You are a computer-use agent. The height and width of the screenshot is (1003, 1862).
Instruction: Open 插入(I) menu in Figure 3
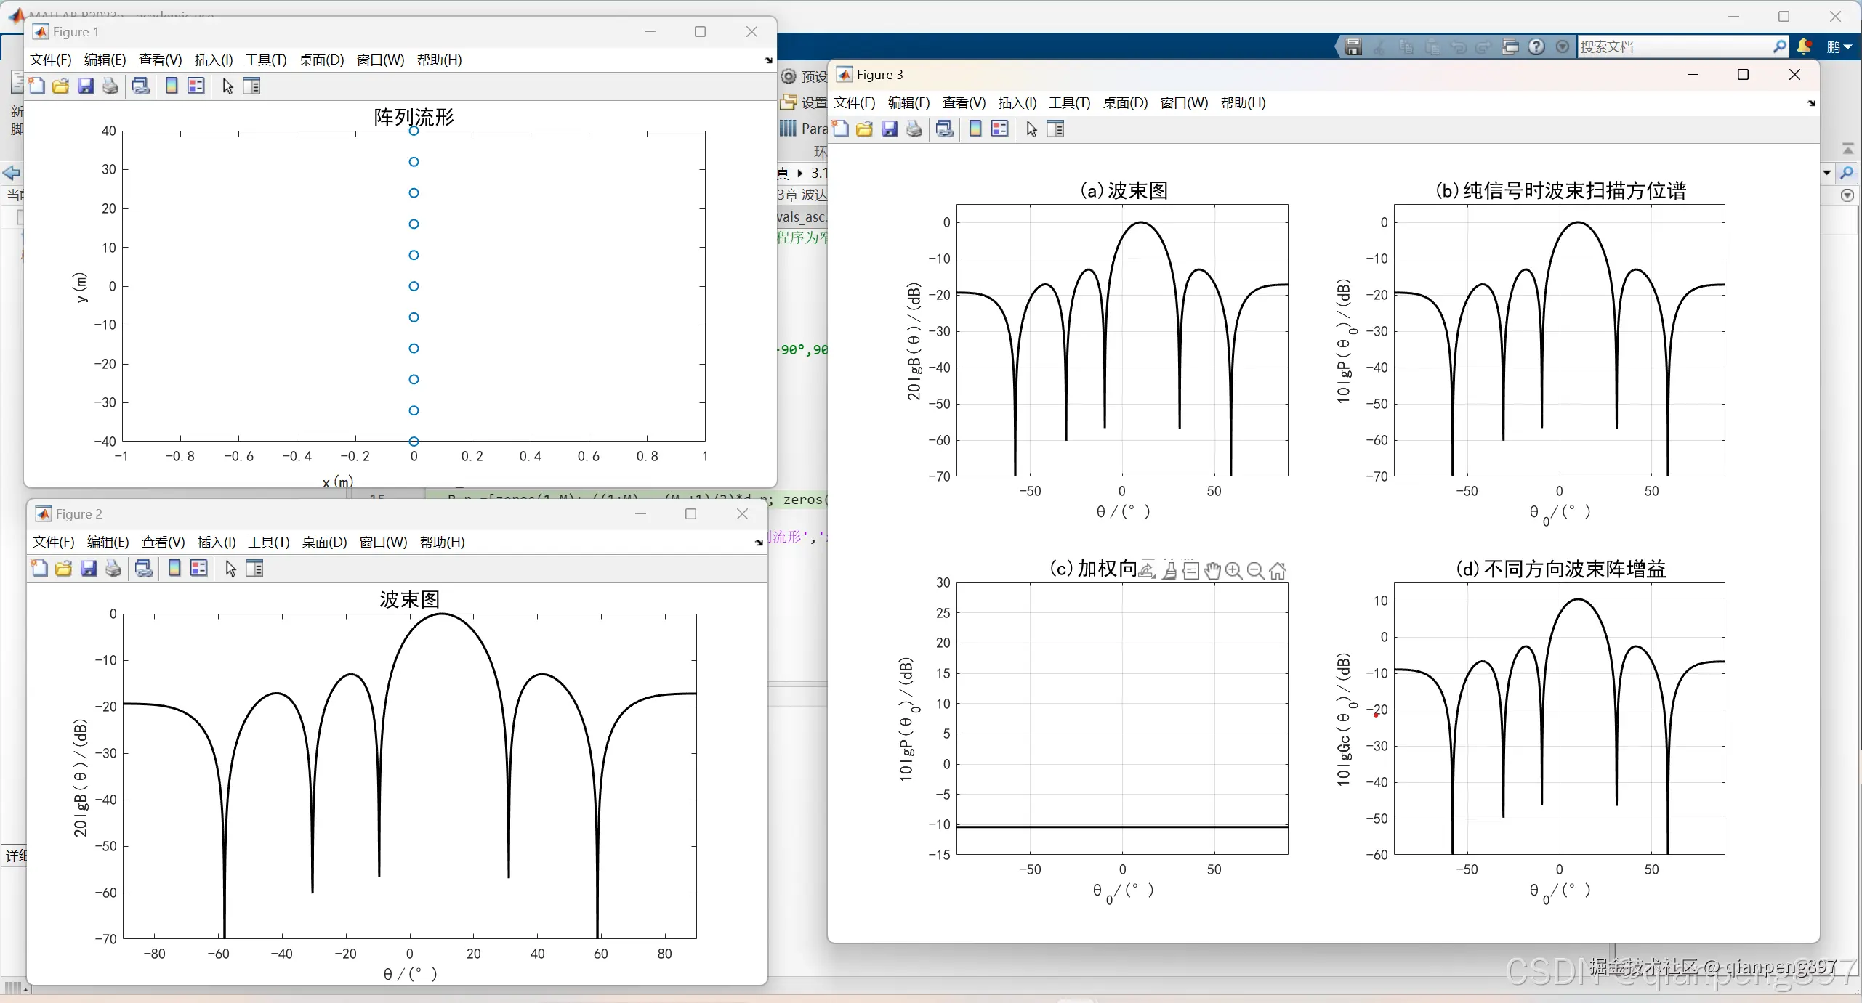[1017, 102]
